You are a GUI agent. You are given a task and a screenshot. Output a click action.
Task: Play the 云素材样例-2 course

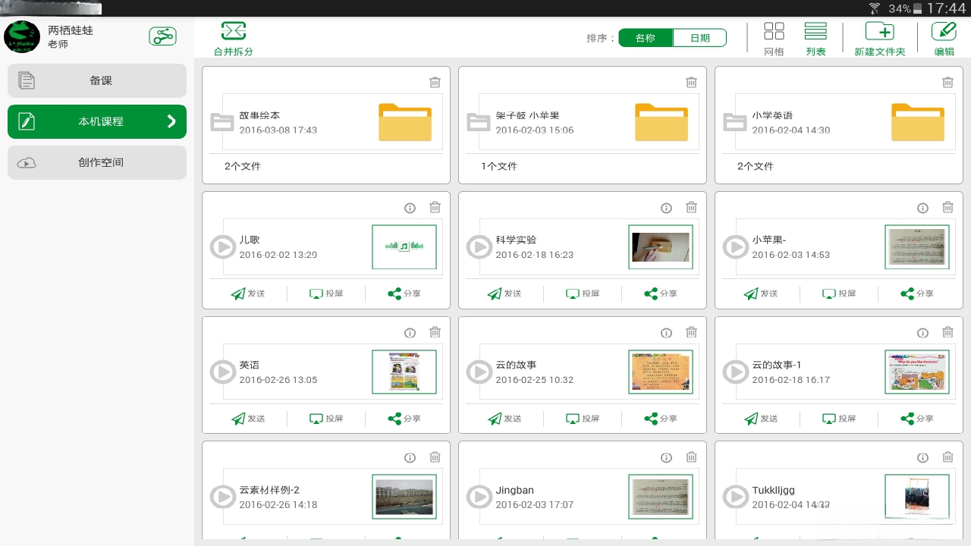tap(223, 497)
